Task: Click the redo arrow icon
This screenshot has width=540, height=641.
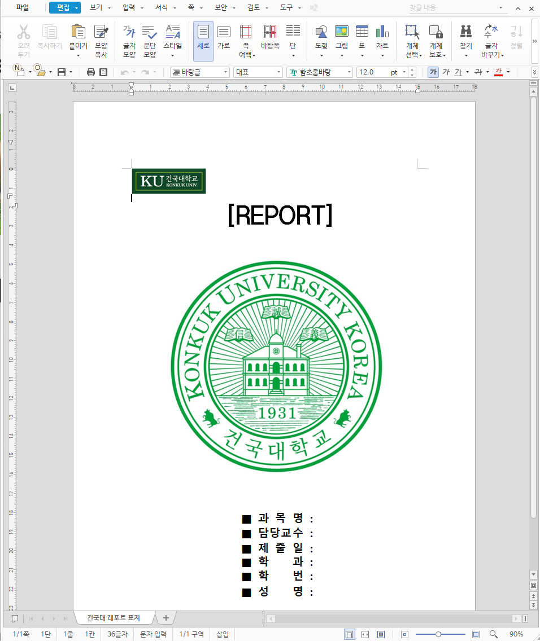Action: [145, 72]
